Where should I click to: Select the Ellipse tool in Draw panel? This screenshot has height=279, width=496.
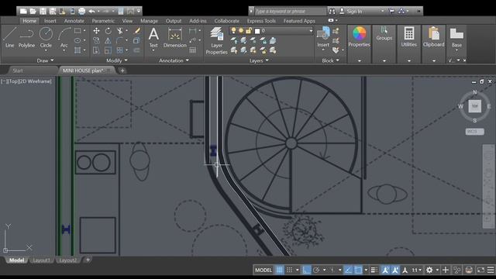[x=77, y=40]
